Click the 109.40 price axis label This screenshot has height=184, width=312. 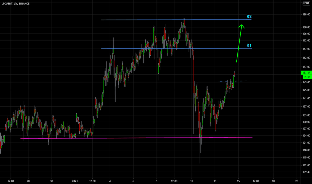pyautogui.click(x=306, y=172)
